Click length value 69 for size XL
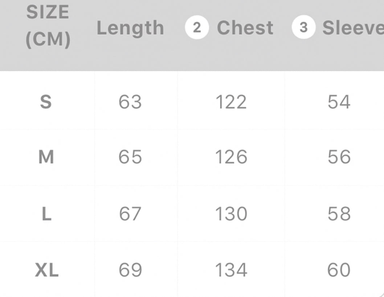 click(130, 270)
